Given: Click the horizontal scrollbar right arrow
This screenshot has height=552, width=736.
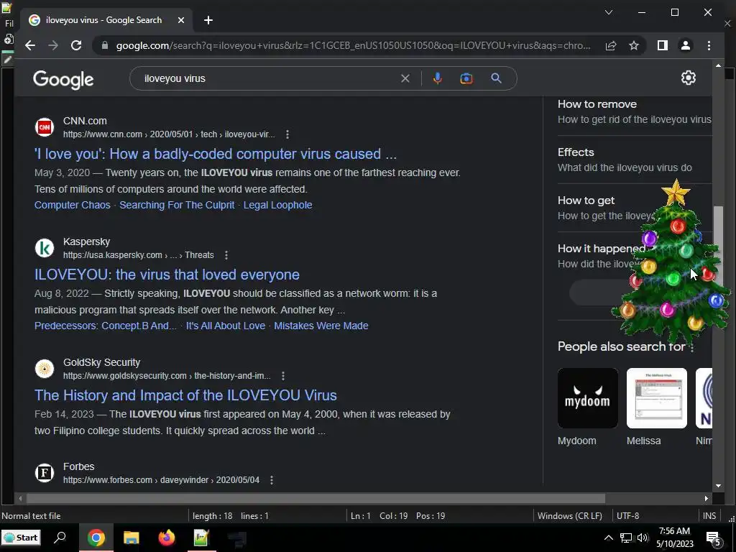Looking at the screenshot, I should (x=707, y=498).
